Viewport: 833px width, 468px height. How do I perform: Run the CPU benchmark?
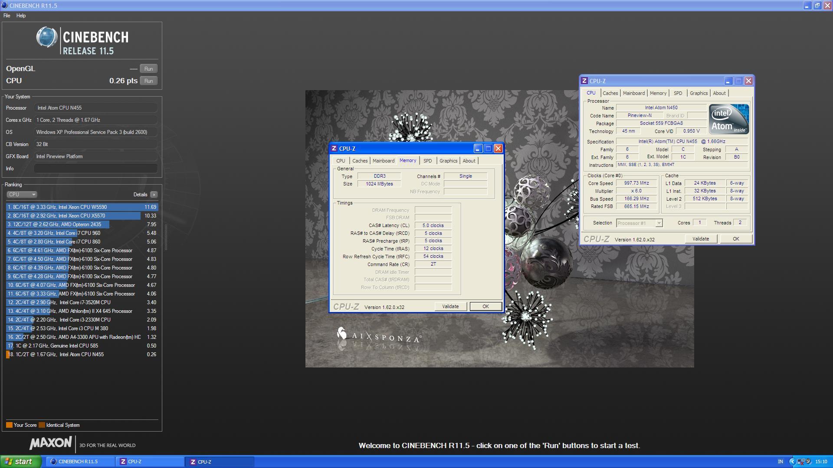click(x=148, y=81)
